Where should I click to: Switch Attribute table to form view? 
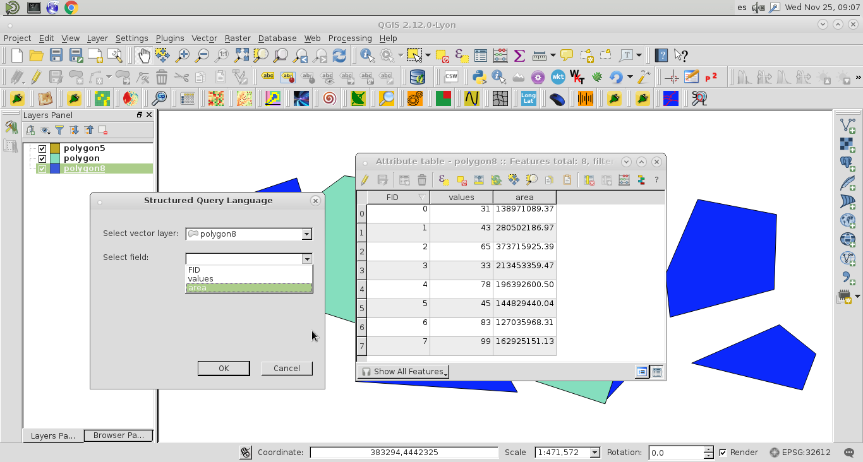click(642, 372)
